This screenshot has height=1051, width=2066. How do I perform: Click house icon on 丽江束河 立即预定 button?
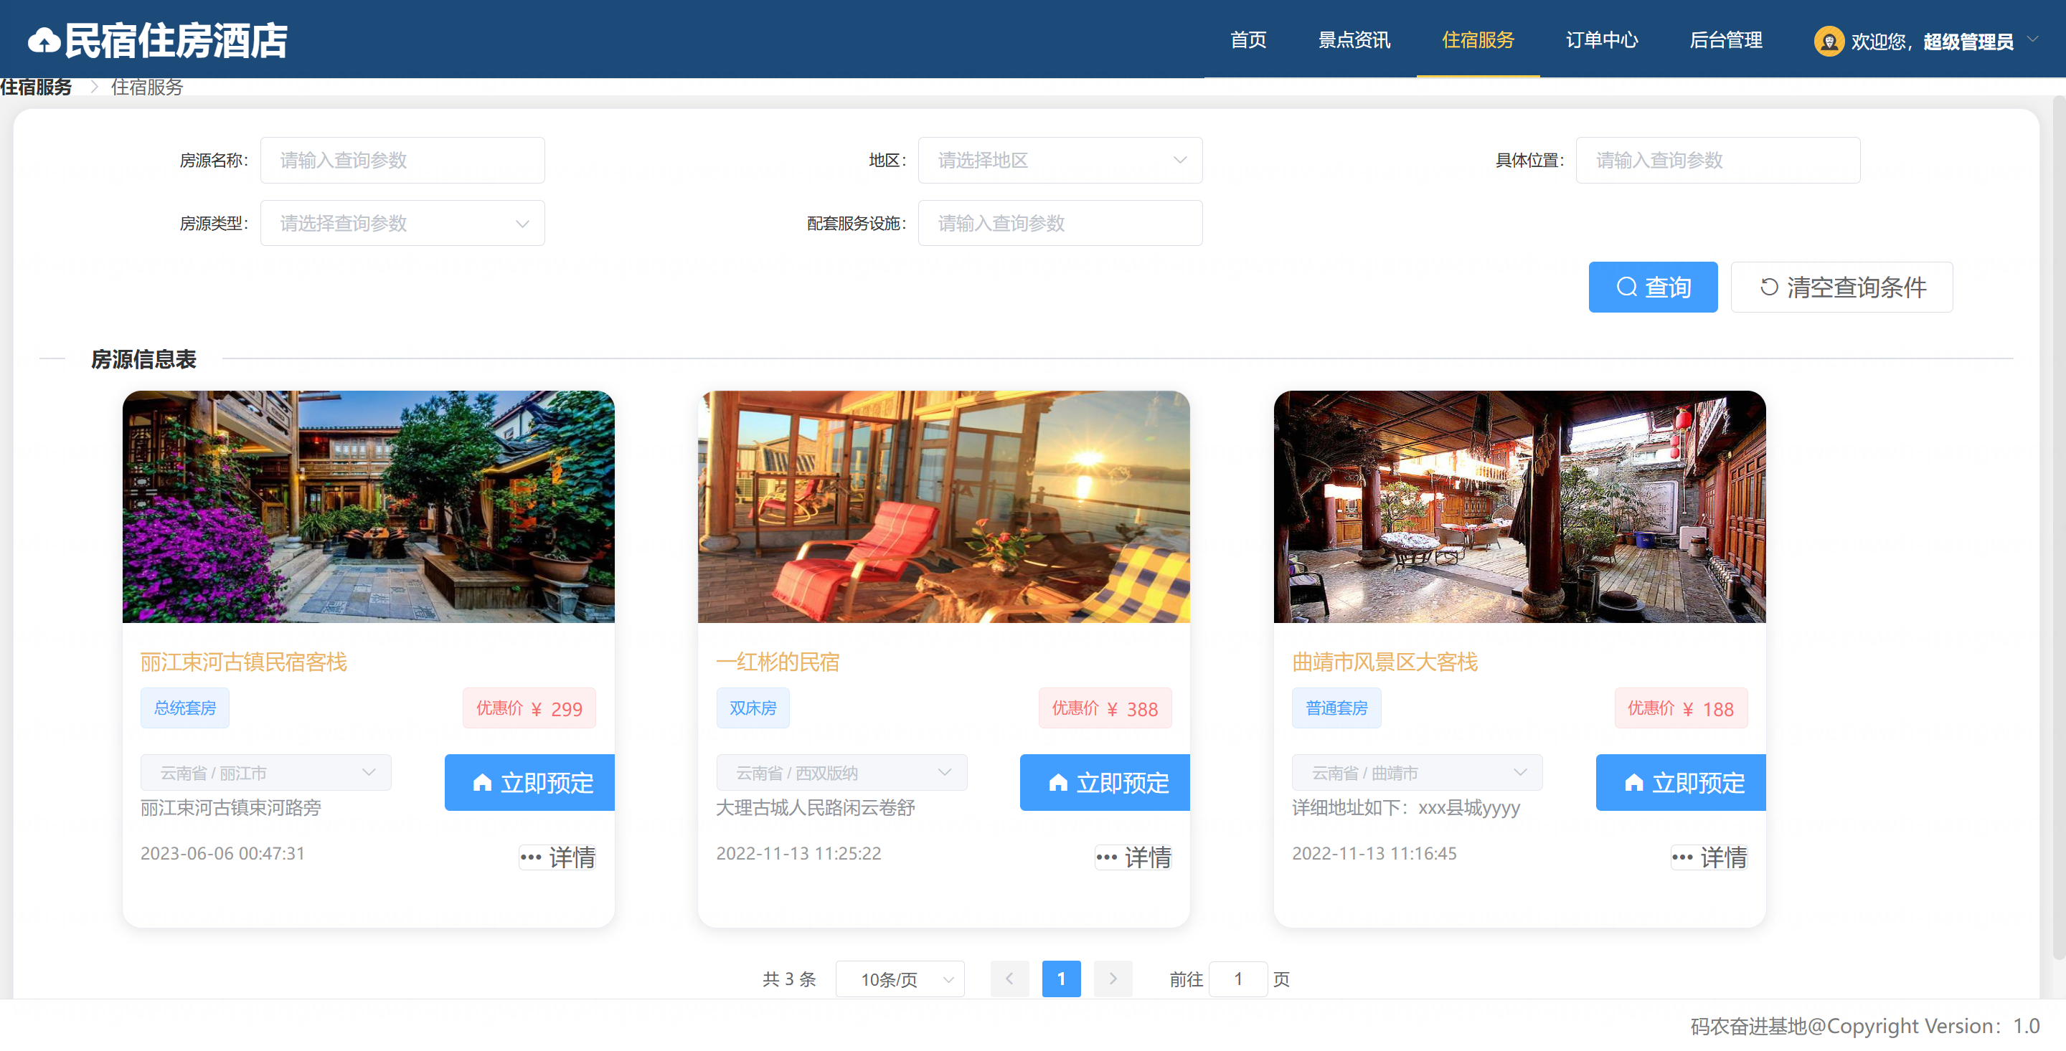[x=482, y=782]
